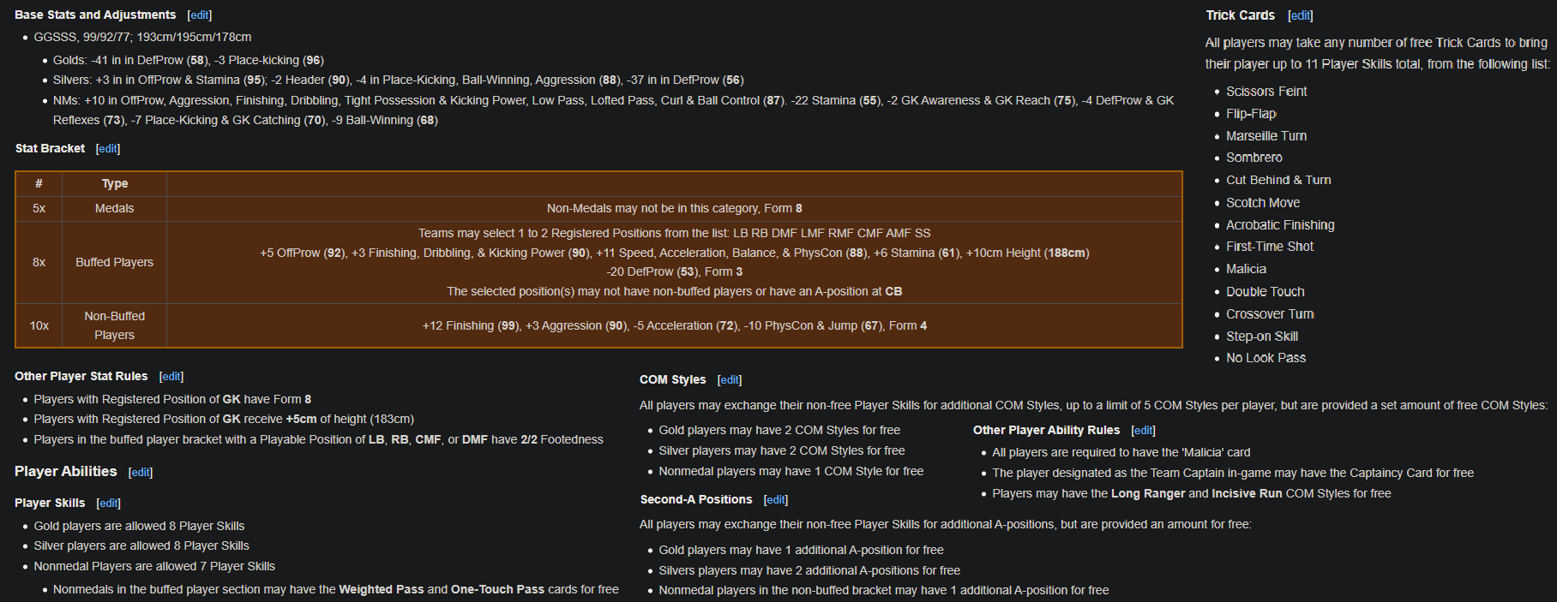Select the No Look Pass entry
Screen dimensions: 1557x602
tap(1265, 358)
